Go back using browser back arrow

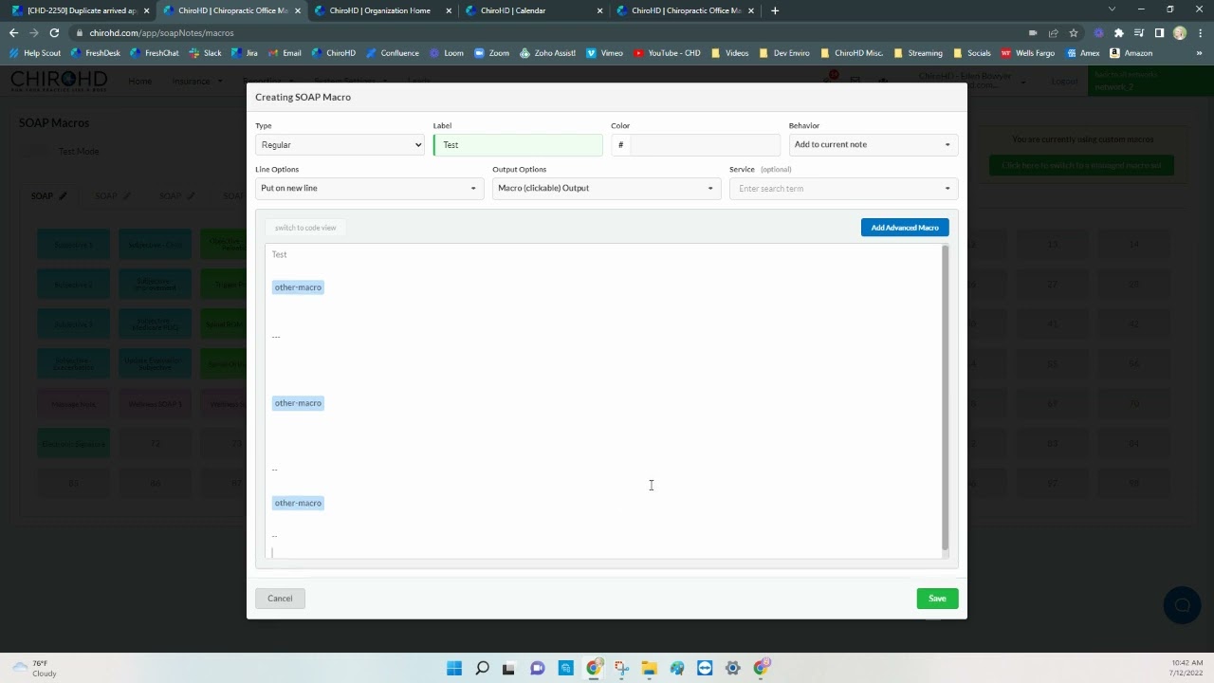point(13,32)
